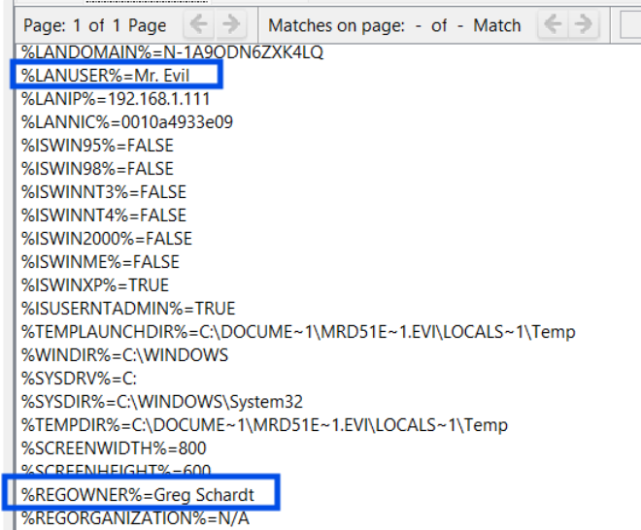Click the %ISWIN2000%=FALSE line
This screenshot has width=641, height=530.
(x=107, y=239)
